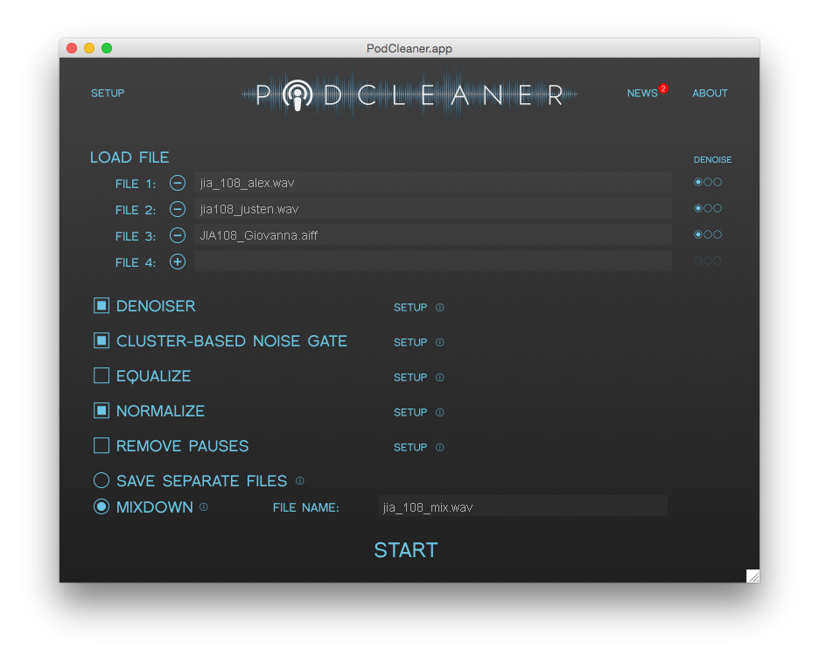The width and height of the screenshot is (819, 663).
Task: Open the Cluster-Based Noise Gate info icon
Action: click(x=440, y=343)
